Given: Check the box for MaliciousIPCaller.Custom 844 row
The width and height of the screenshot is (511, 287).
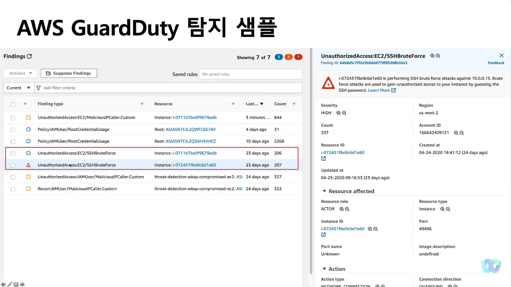Looking at the screenshot, I should pos(13,118).
